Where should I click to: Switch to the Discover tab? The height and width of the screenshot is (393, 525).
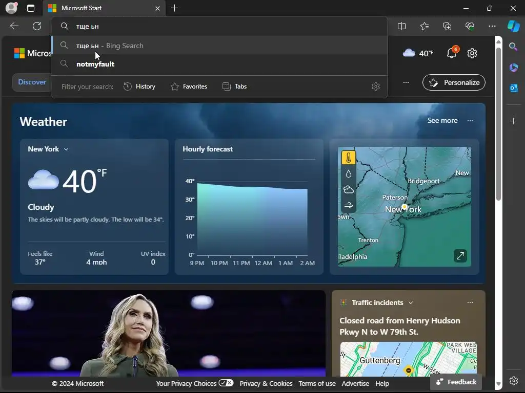point(32,82)
